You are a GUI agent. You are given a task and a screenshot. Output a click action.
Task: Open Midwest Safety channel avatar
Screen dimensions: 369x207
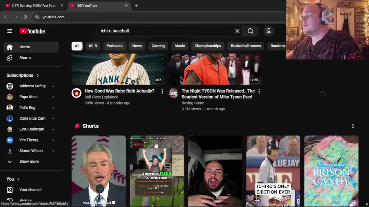click(x=10, y=86)
